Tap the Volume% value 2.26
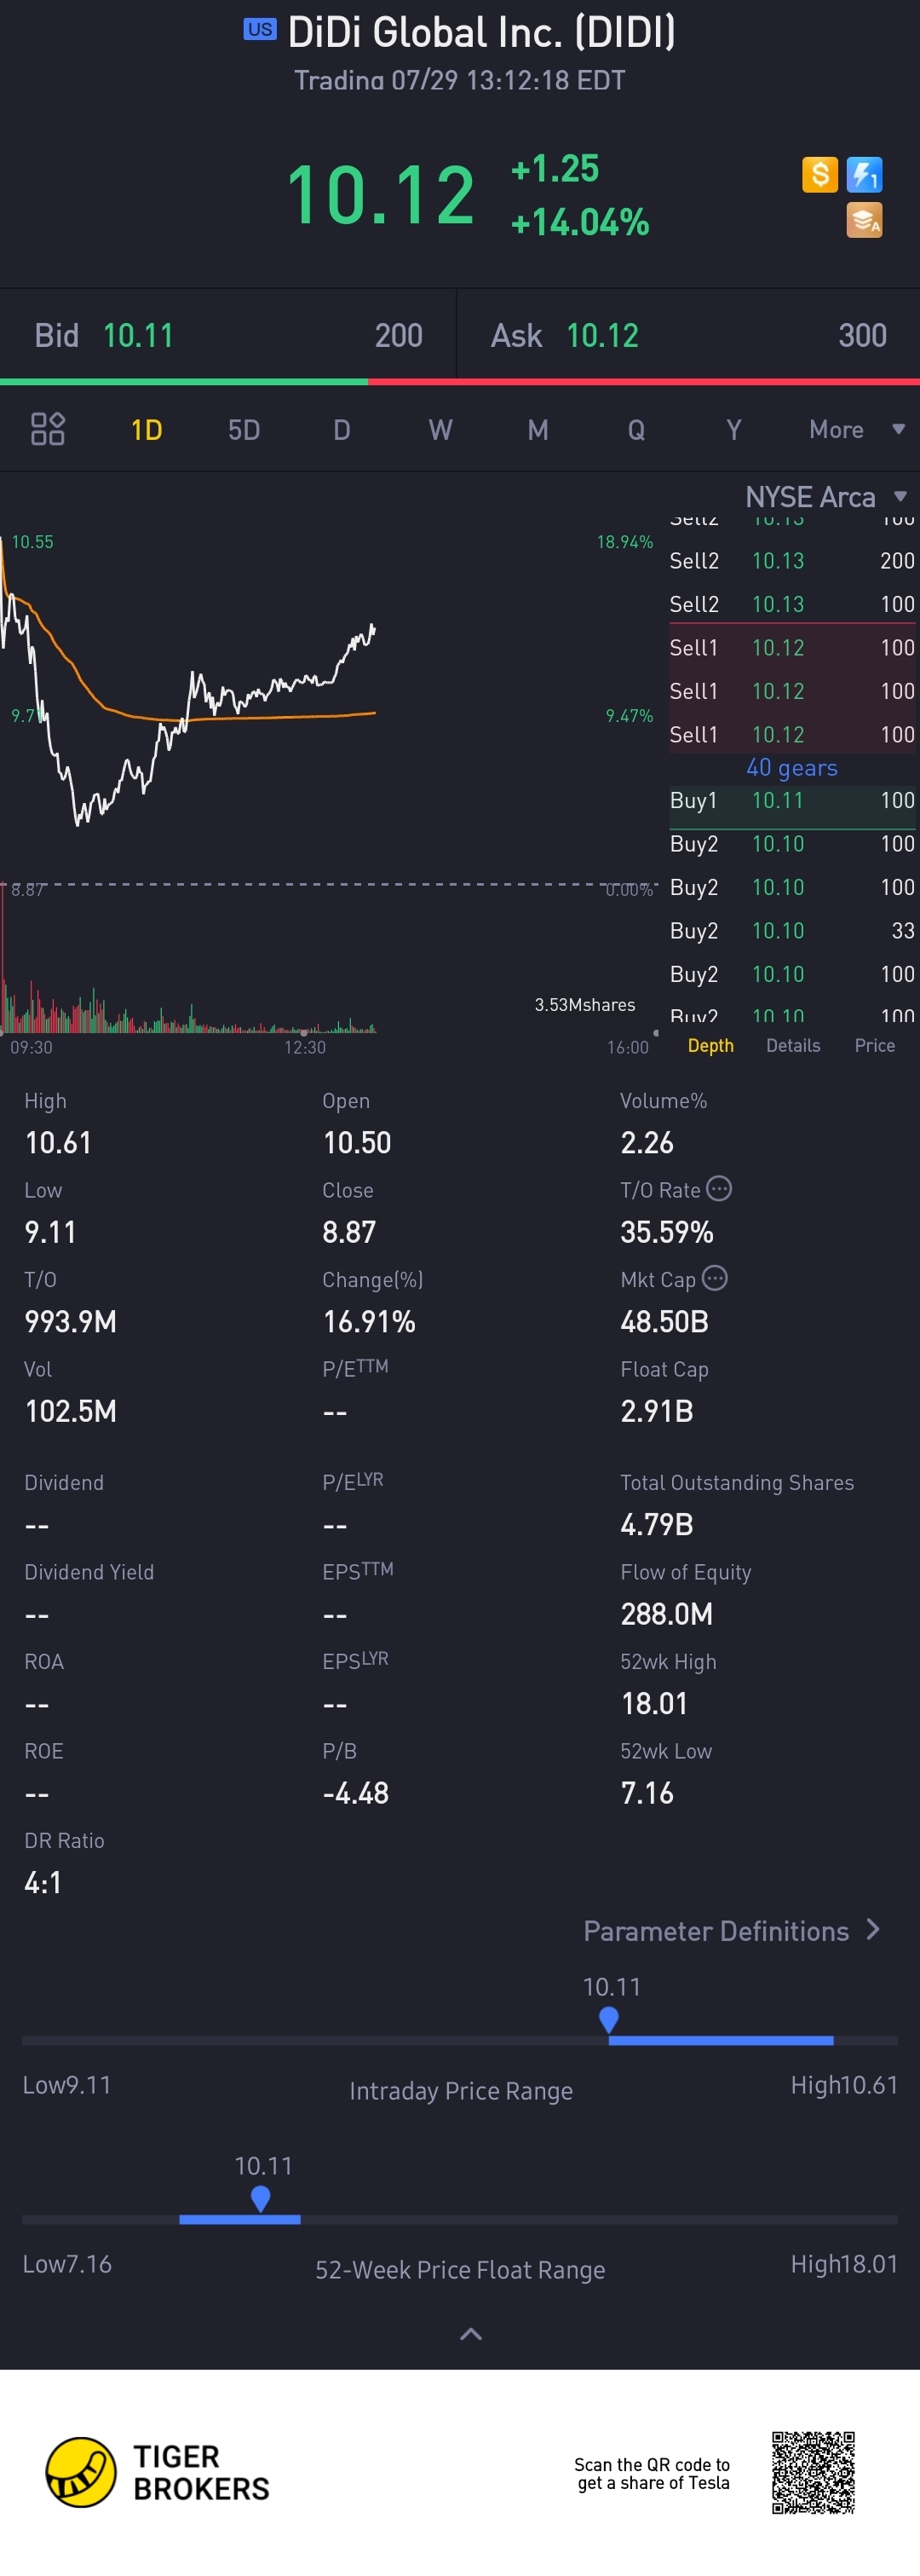 647,1143
